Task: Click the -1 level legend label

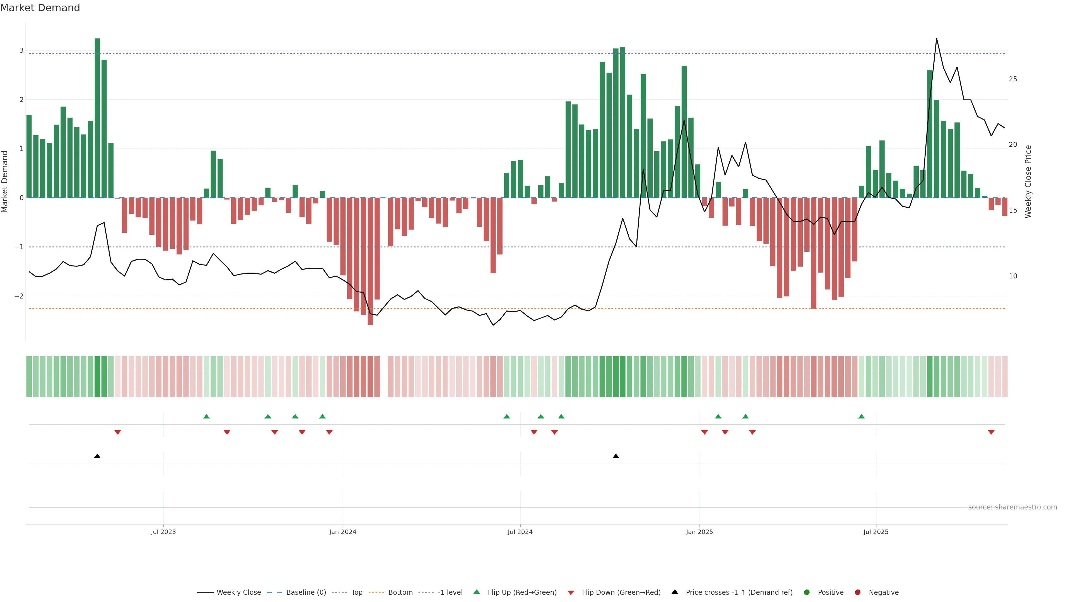Action: [x=450, y=593]
